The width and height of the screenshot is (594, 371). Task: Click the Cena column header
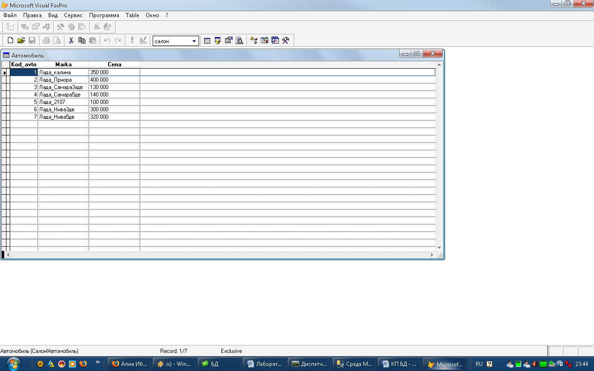[x=114, y=64]
